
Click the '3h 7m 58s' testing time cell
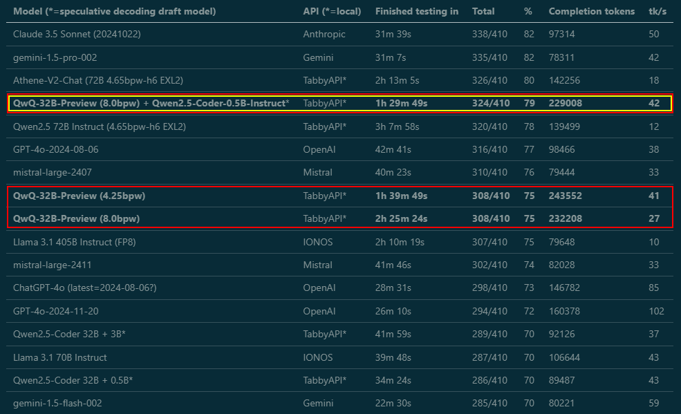point(398,126)
